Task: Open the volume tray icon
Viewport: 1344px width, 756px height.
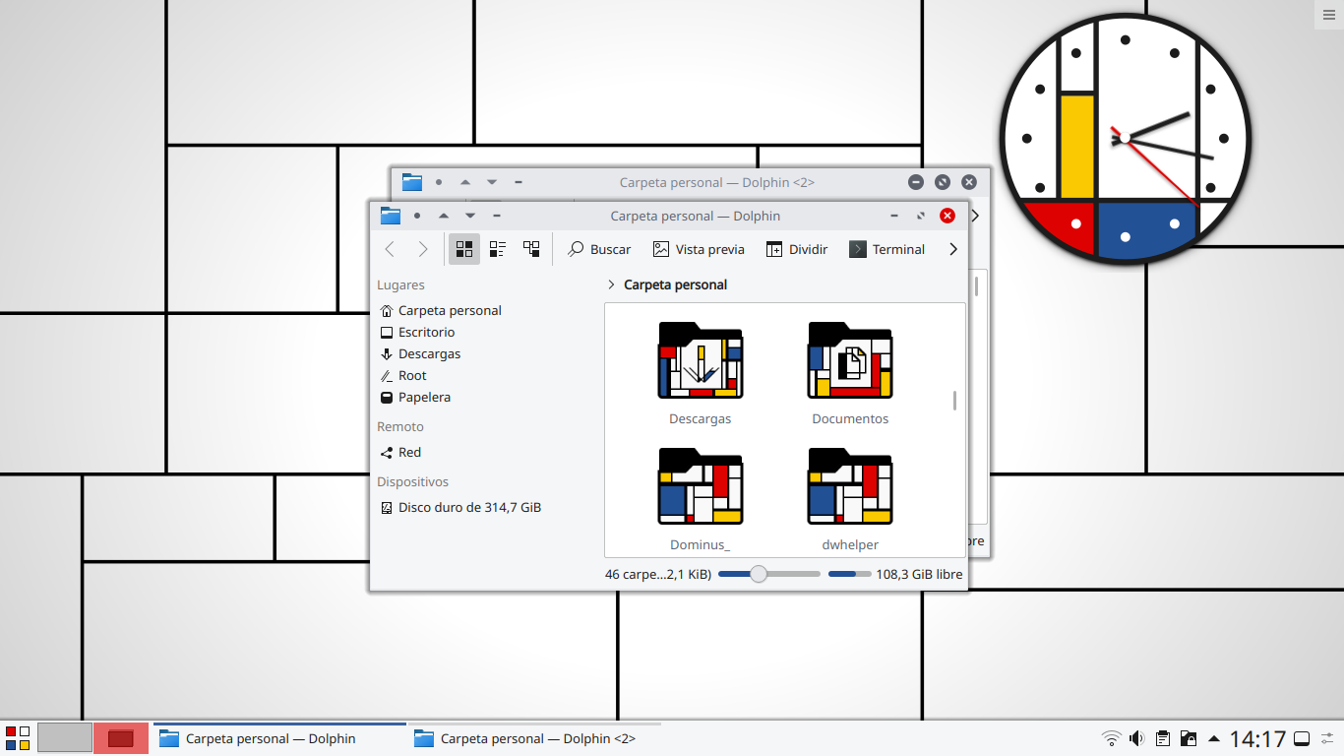Action: pyautogui.click(x=1136, y=738)
